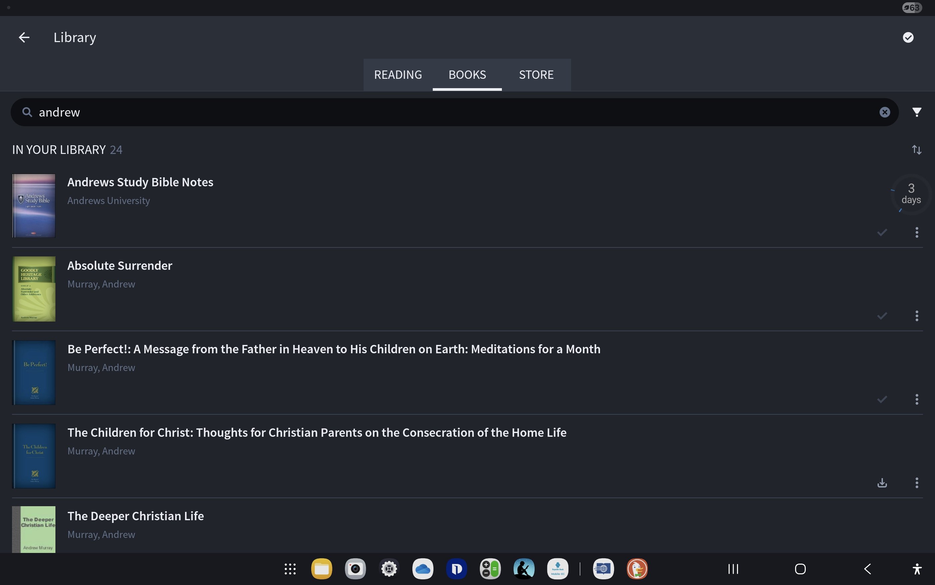Open the DuckDuckGo browser from the taskbar
935x585 pixels.
(637, 569)
